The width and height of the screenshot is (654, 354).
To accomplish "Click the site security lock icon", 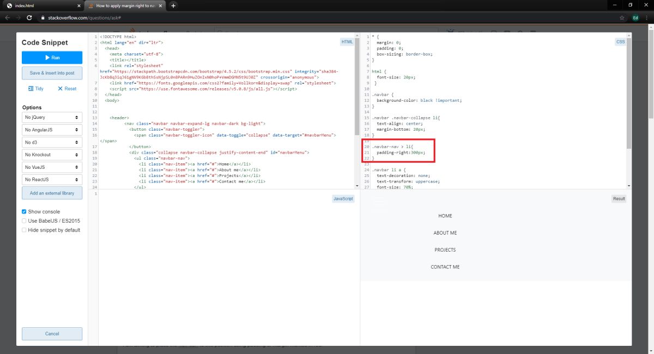I will [x=44, y=17].
